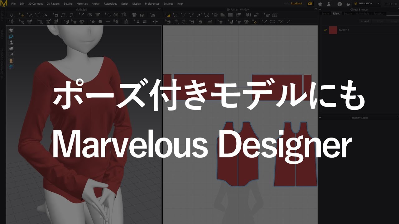Select the left front bodice pattern piece
This screenshot has width=399, height=224.
click(x=227, y=156)
